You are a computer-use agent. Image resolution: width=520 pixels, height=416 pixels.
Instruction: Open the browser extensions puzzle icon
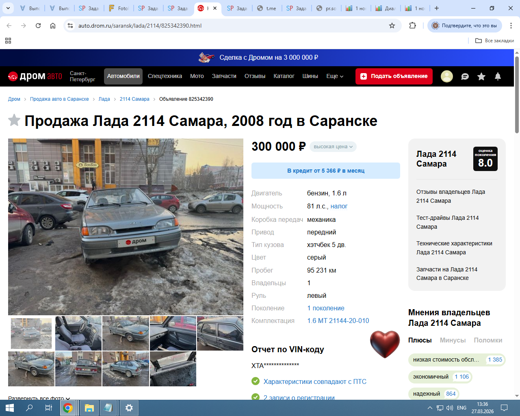pyautogui.click(x=413, y=26)
